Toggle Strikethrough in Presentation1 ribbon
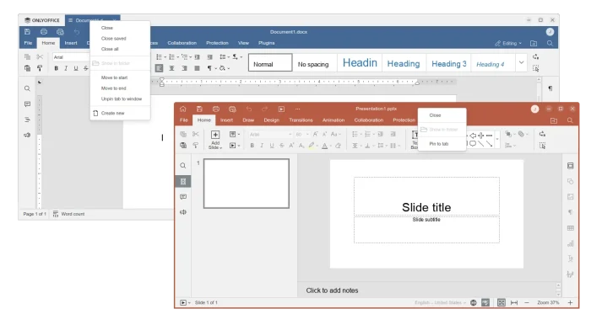 click(x=281, y=146)
